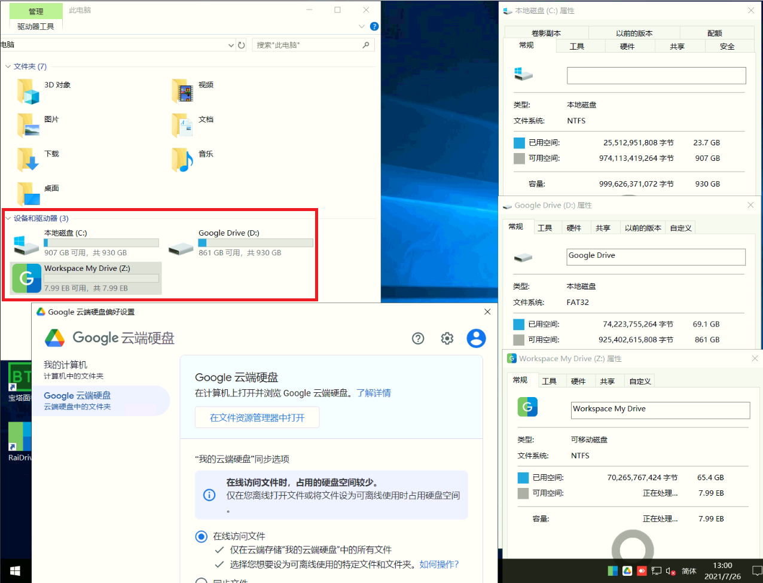The height and width of the screenshot is (583, 763).
Task: Collapse the 文件夹 (7) group
Action: (x=8, y=66)
